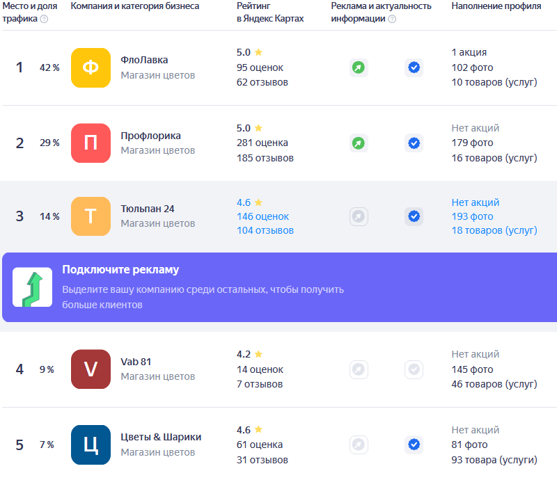The image size is (557, 480).
Task: Click grey advertising arrow icon for Vab 81
Action: click(x=359, y=369)
